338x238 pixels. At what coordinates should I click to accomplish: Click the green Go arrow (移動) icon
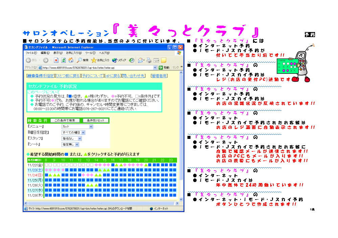coord(161,68)
